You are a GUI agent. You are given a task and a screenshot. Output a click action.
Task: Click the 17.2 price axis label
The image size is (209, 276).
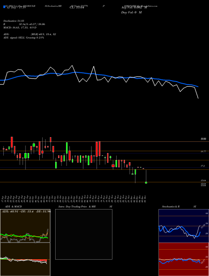pyautogui.click(x=203, y=166)
